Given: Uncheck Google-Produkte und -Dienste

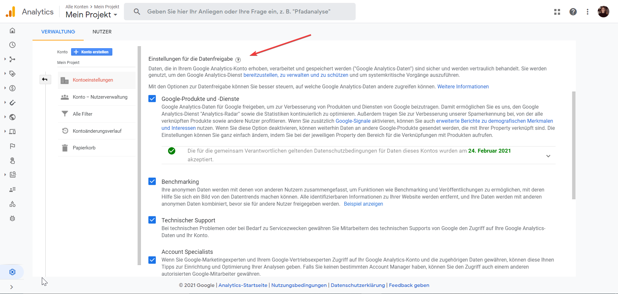Looking at the screenshot, I should click(152, 99).
